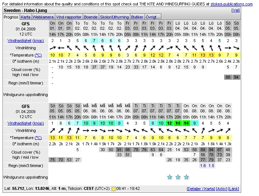Click the (°C) link in upper forecast table

(38, 55)
